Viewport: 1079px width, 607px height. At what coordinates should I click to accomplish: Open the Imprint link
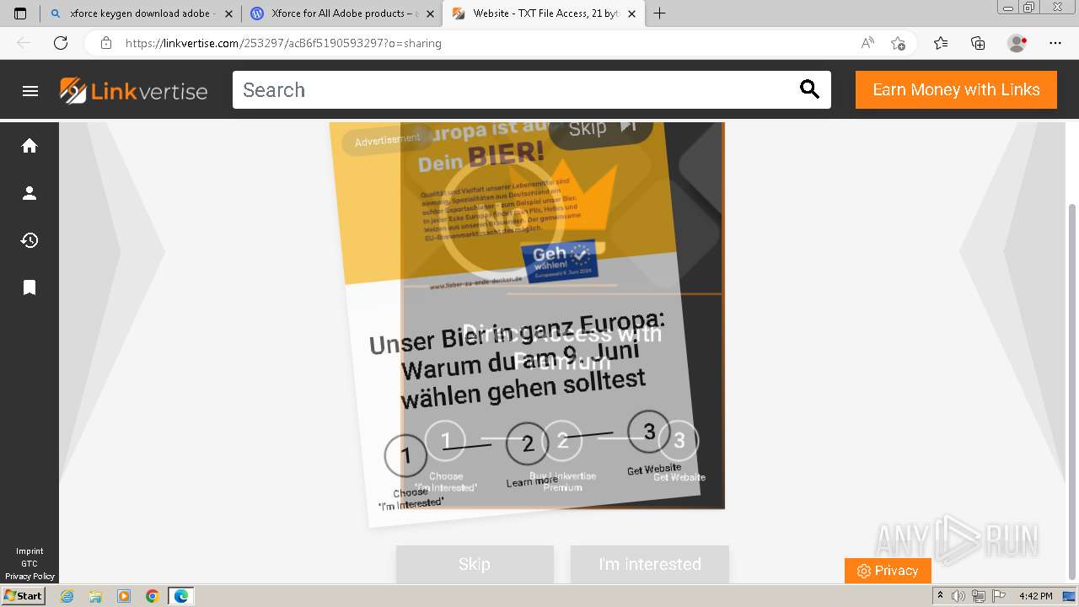pos(30,551)
